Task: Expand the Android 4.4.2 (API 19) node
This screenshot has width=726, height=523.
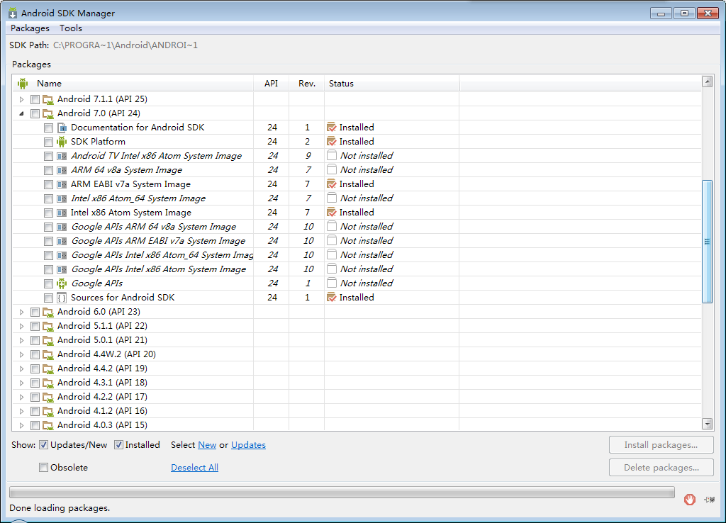Action: pos(21,369)
